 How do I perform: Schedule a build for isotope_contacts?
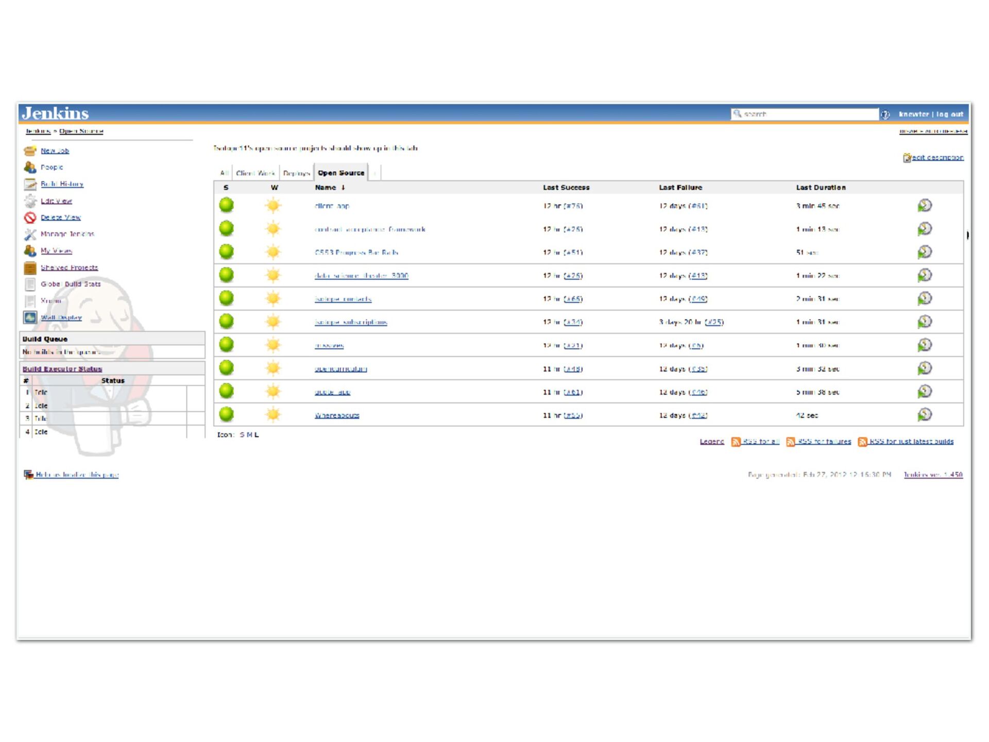[x=925, y=298]
